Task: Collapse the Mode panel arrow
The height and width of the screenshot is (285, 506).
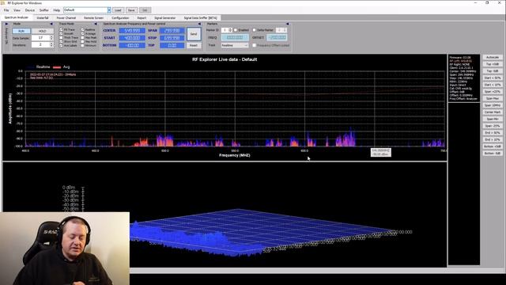Action: click(51, 24)
